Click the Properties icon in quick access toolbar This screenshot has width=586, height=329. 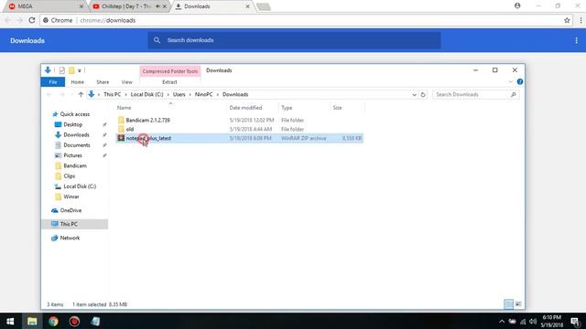tap(61, 70)
